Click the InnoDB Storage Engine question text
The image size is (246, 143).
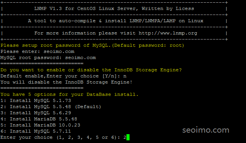91,70
